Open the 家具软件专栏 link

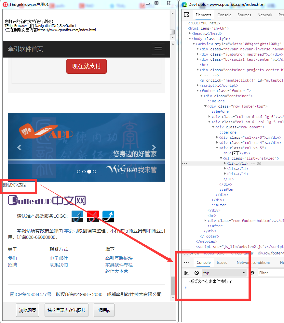119,265
